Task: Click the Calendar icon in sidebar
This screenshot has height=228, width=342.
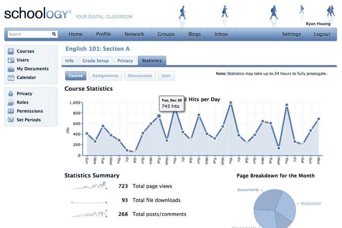Action: 11,78
